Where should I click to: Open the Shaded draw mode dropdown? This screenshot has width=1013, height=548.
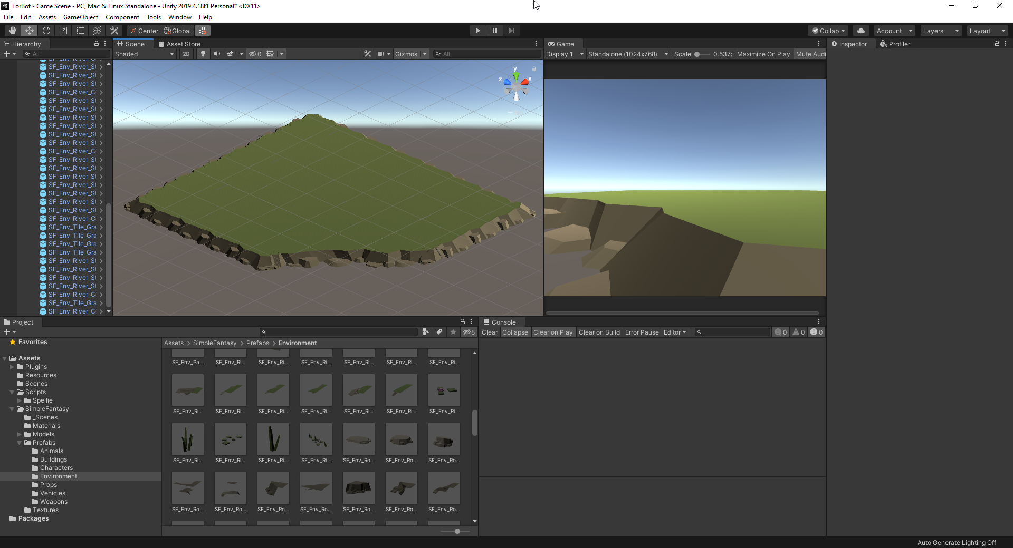click(145, 54)
